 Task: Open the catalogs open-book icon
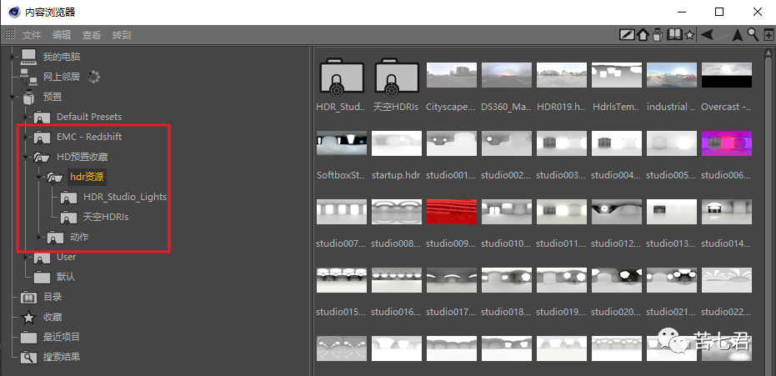[x=674, y=35]
